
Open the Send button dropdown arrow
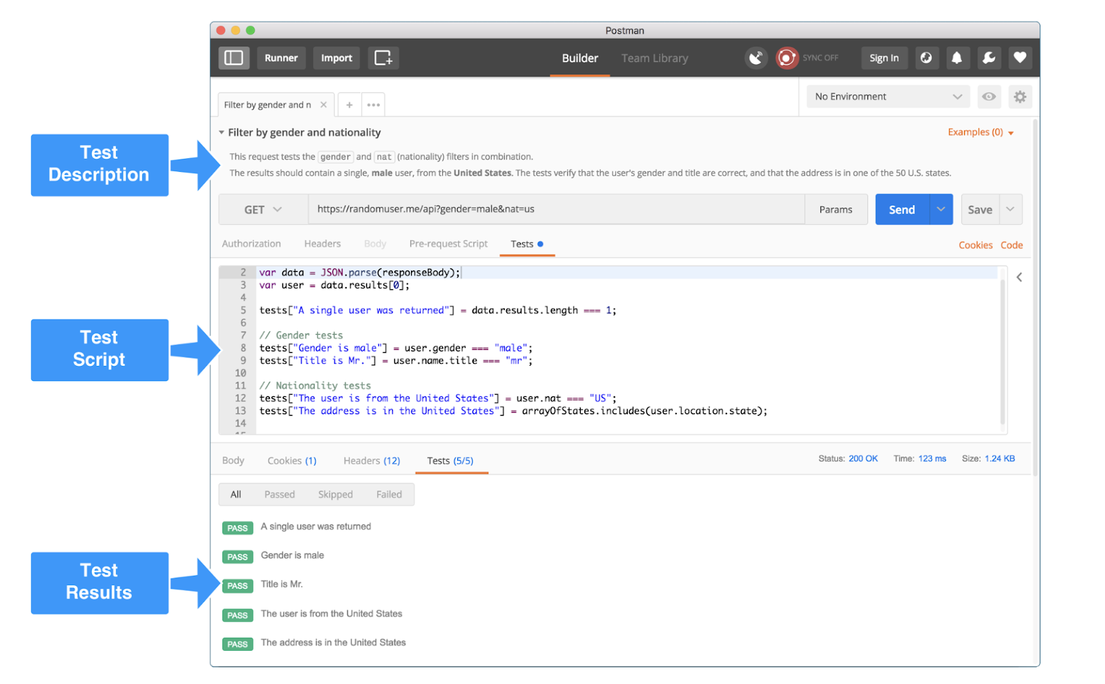941,210
